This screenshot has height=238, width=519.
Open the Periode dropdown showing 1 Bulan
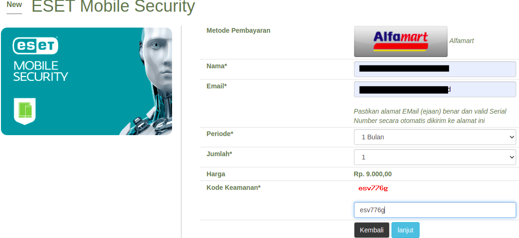coord(435,137)
